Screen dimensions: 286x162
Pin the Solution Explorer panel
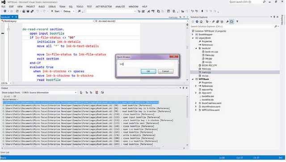coord(274,17)
